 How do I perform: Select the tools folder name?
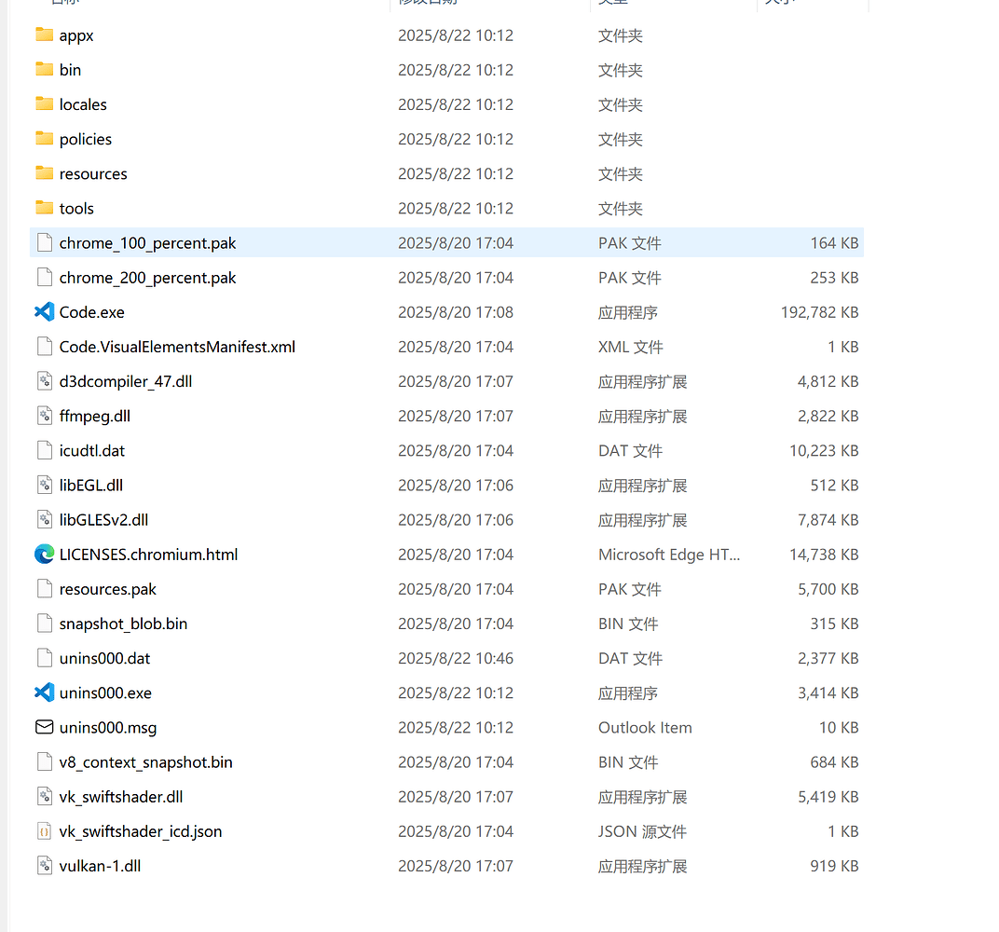point(76,209)
